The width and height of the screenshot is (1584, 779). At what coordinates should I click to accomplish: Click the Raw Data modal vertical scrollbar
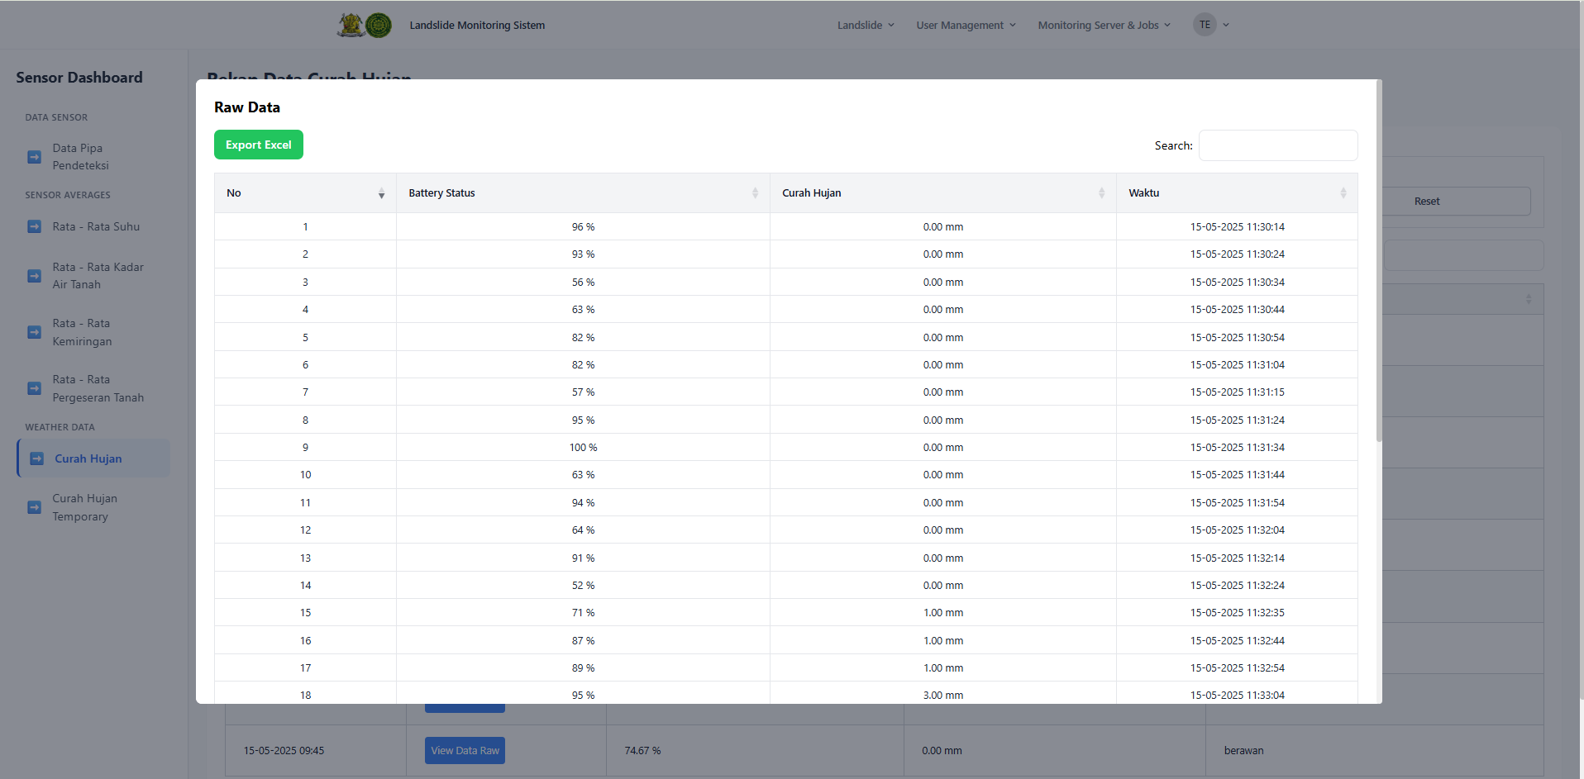[x=1378, y=264]
